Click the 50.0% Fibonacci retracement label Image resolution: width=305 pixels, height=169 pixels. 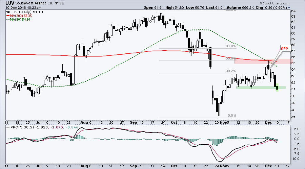point(231,58)
